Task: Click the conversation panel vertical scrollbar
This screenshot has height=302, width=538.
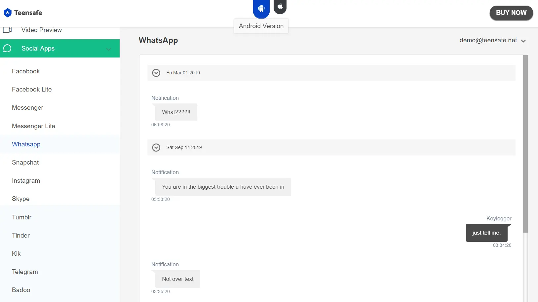Action: (x=525, y=144)
